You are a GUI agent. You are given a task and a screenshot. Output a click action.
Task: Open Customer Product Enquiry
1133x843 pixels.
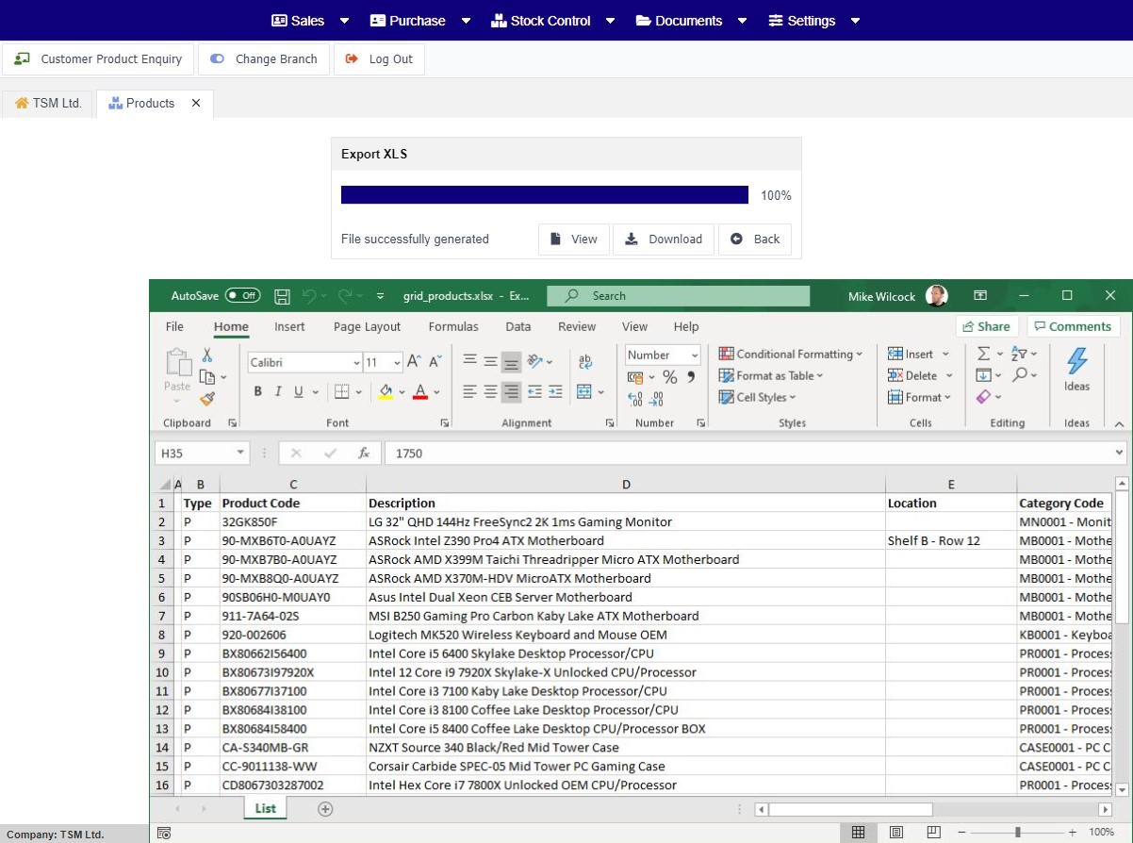click(x=98, y=58)
